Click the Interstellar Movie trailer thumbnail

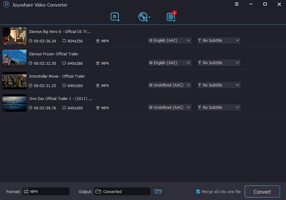click(x=15, y=81)
